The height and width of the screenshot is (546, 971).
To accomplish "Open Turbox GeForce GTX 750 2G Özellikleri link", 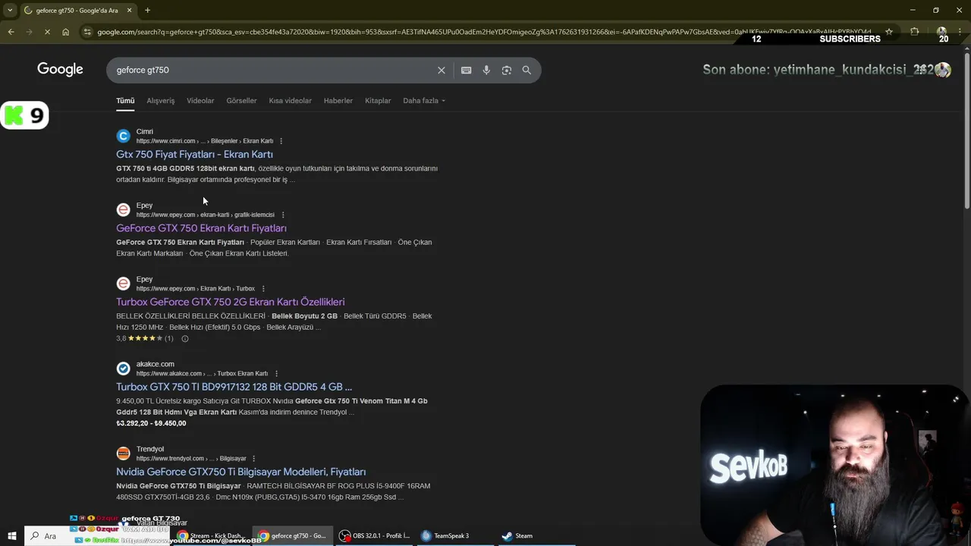I will tap(230, 302).
